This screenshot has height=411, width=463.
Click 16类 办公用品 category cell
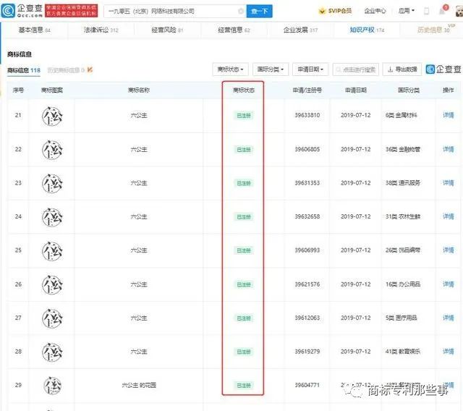[403, 284]
